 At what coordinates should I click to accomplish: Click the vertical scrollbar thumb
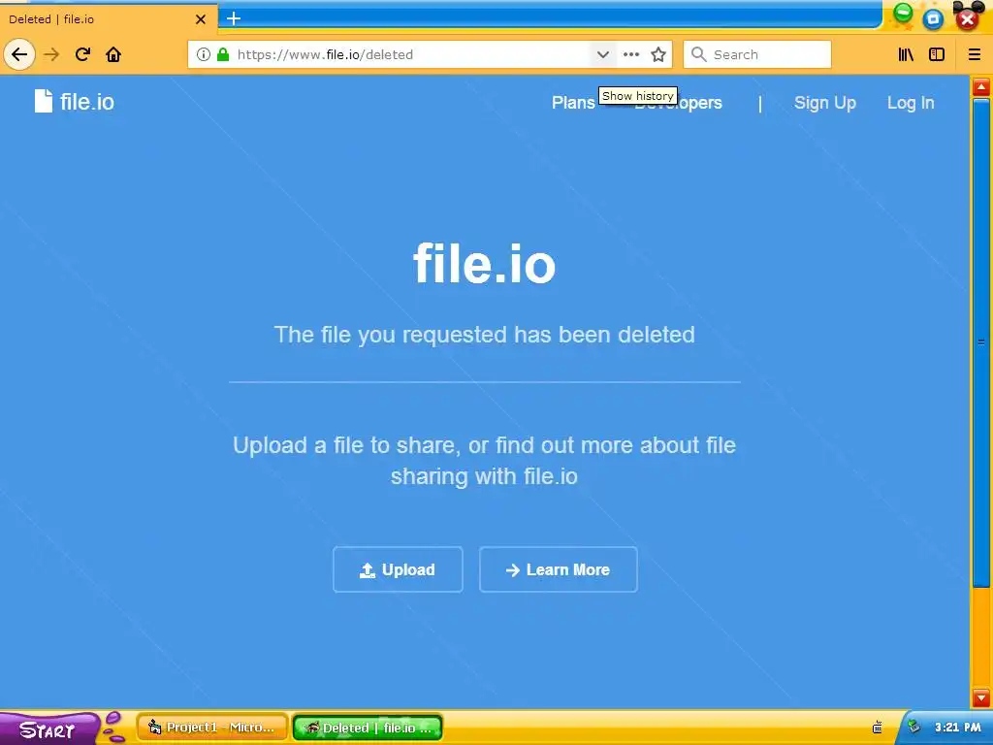click(x=981, y=342)
